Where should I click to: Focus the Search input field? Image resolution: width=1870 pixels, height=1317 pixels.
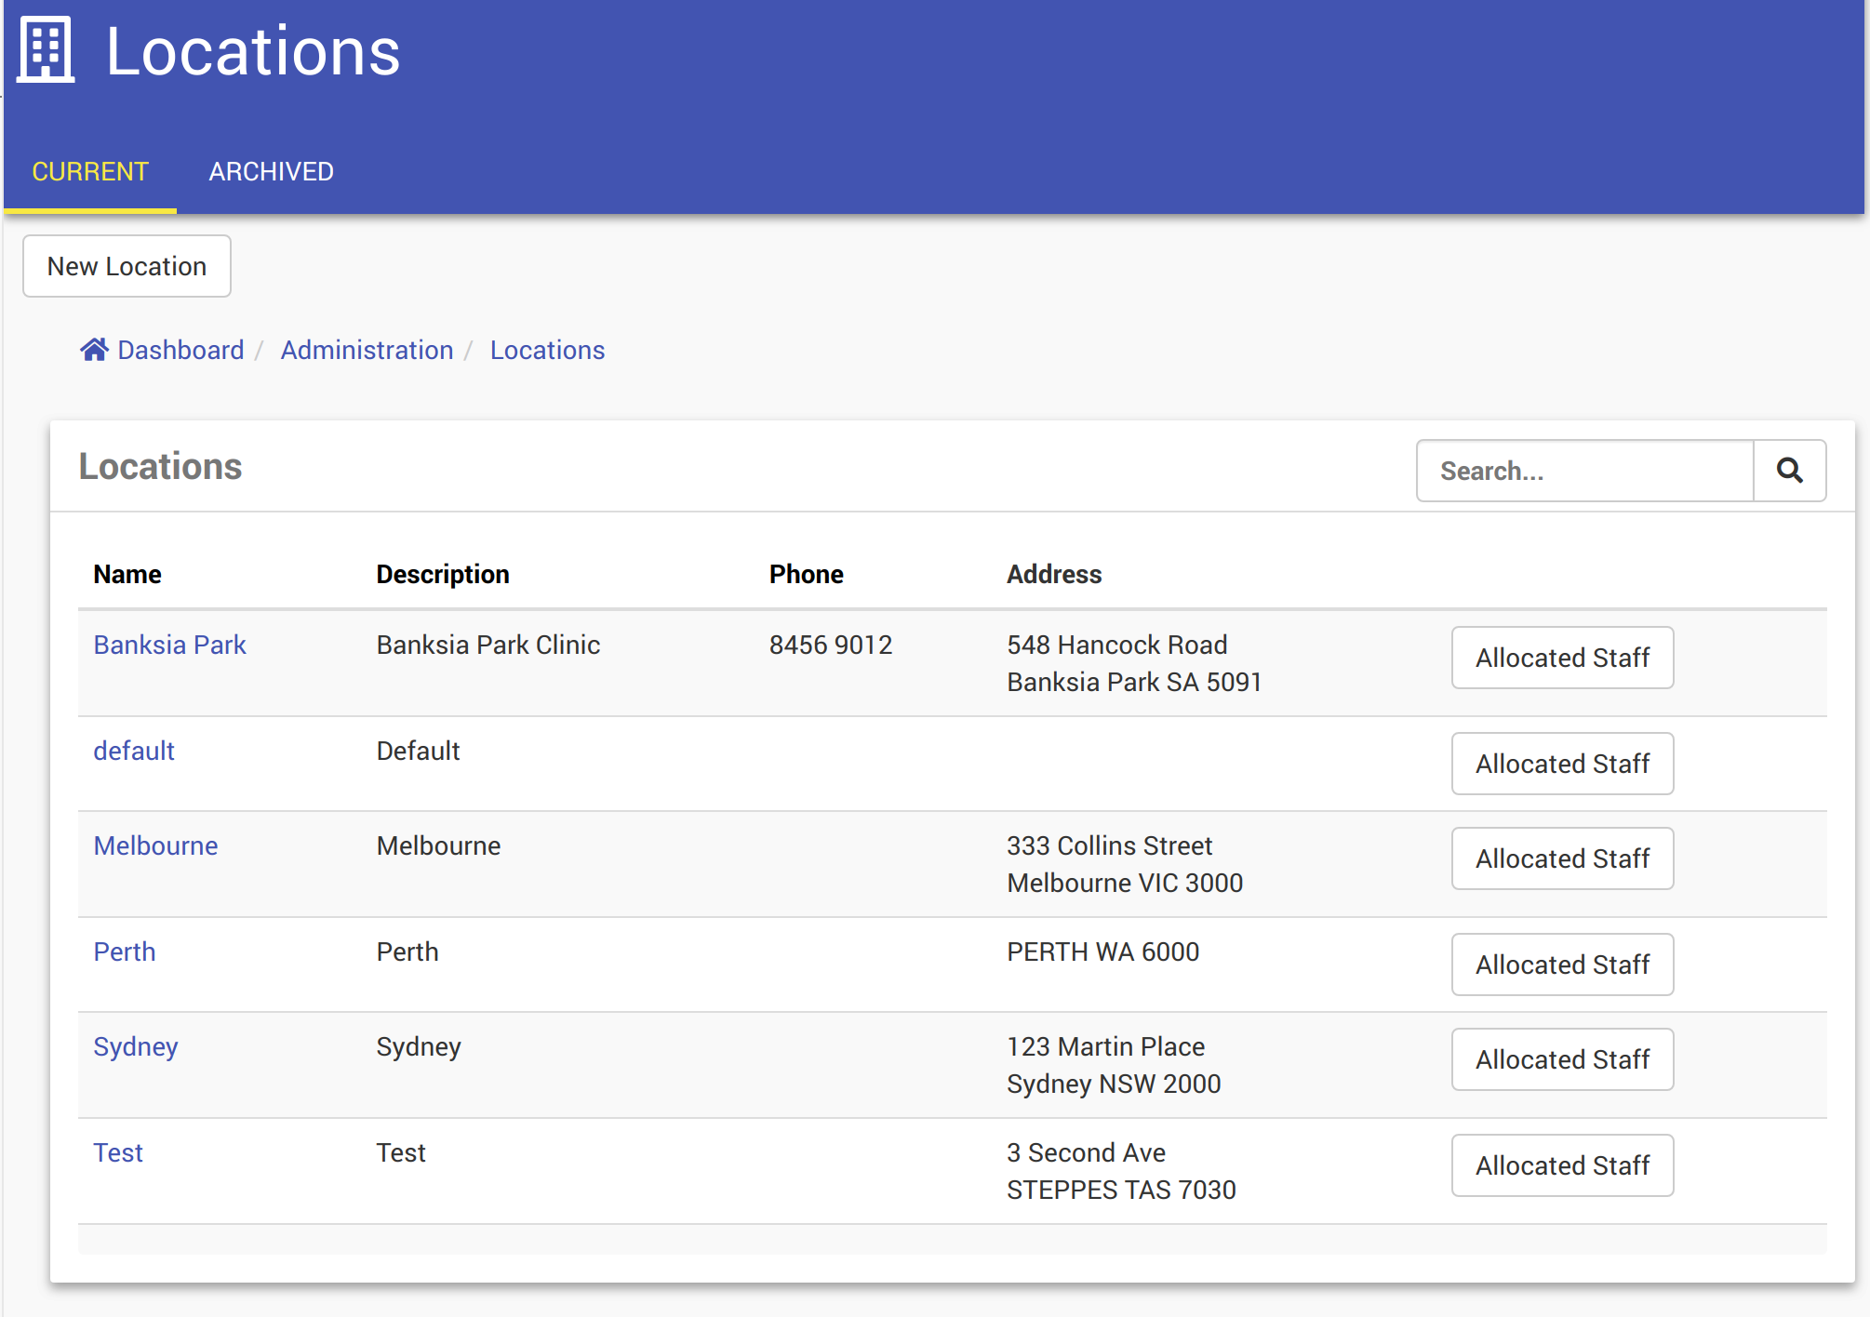(1584, 471)
